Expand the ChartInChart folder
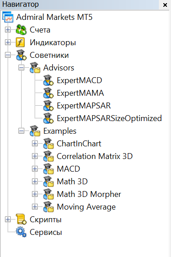The height and width of the screenshot is (257, 171). 35,144
